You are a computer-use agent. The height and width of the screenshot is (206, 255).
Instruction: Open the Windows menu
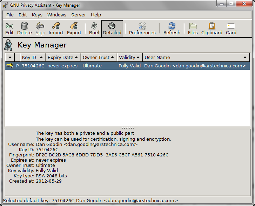[57, 15]
